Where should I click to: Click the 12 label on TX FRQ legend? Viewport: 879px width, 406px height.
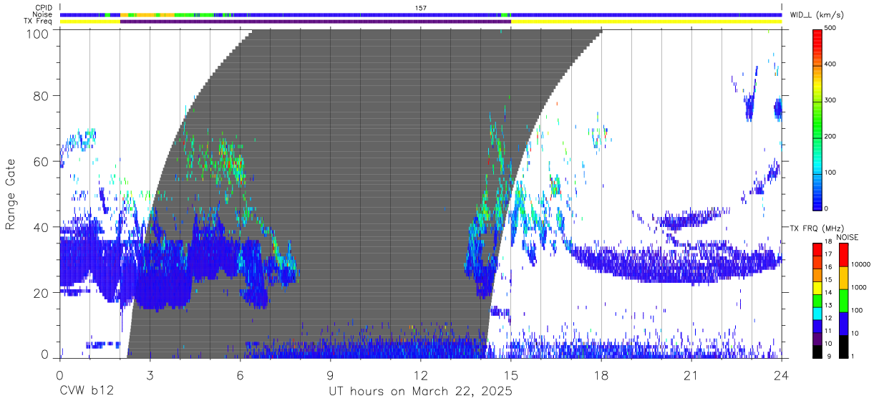pyautogui.click(x=827, y=317)
